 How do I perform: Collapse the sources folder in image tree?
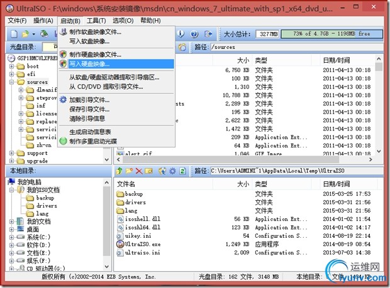(x=11, y=82)
